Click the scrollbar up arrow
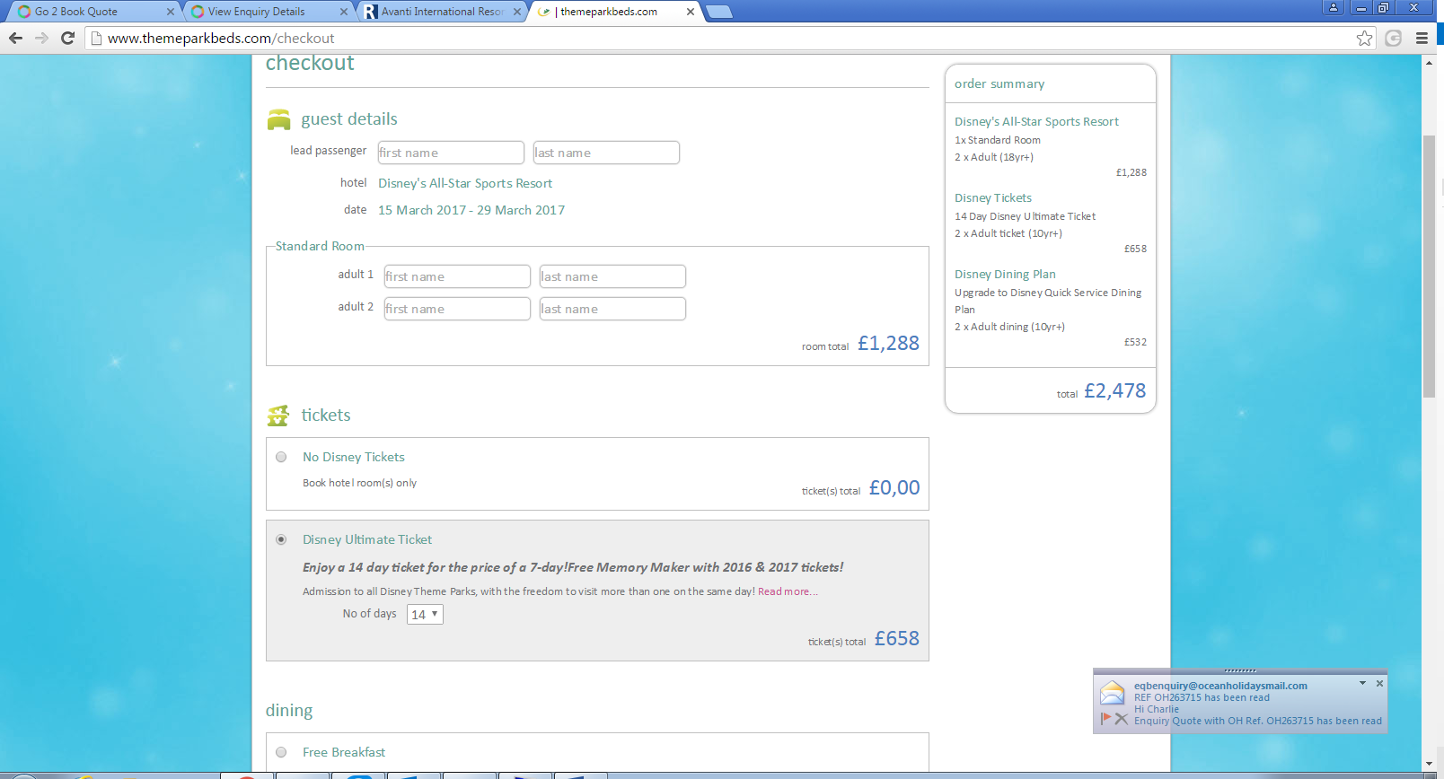 tap(1429, 63)
